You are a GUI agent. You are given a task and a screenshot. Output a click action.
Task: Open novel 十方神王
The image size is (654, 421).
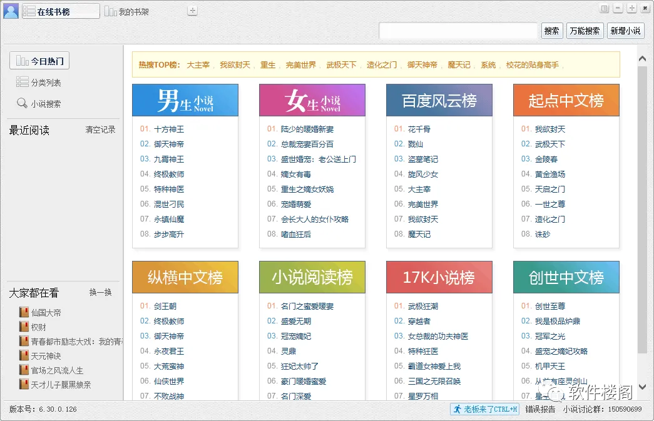(169, 129)
